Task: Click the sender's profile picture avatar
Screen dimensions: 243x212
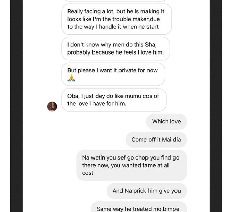Action: coord(52,106)
